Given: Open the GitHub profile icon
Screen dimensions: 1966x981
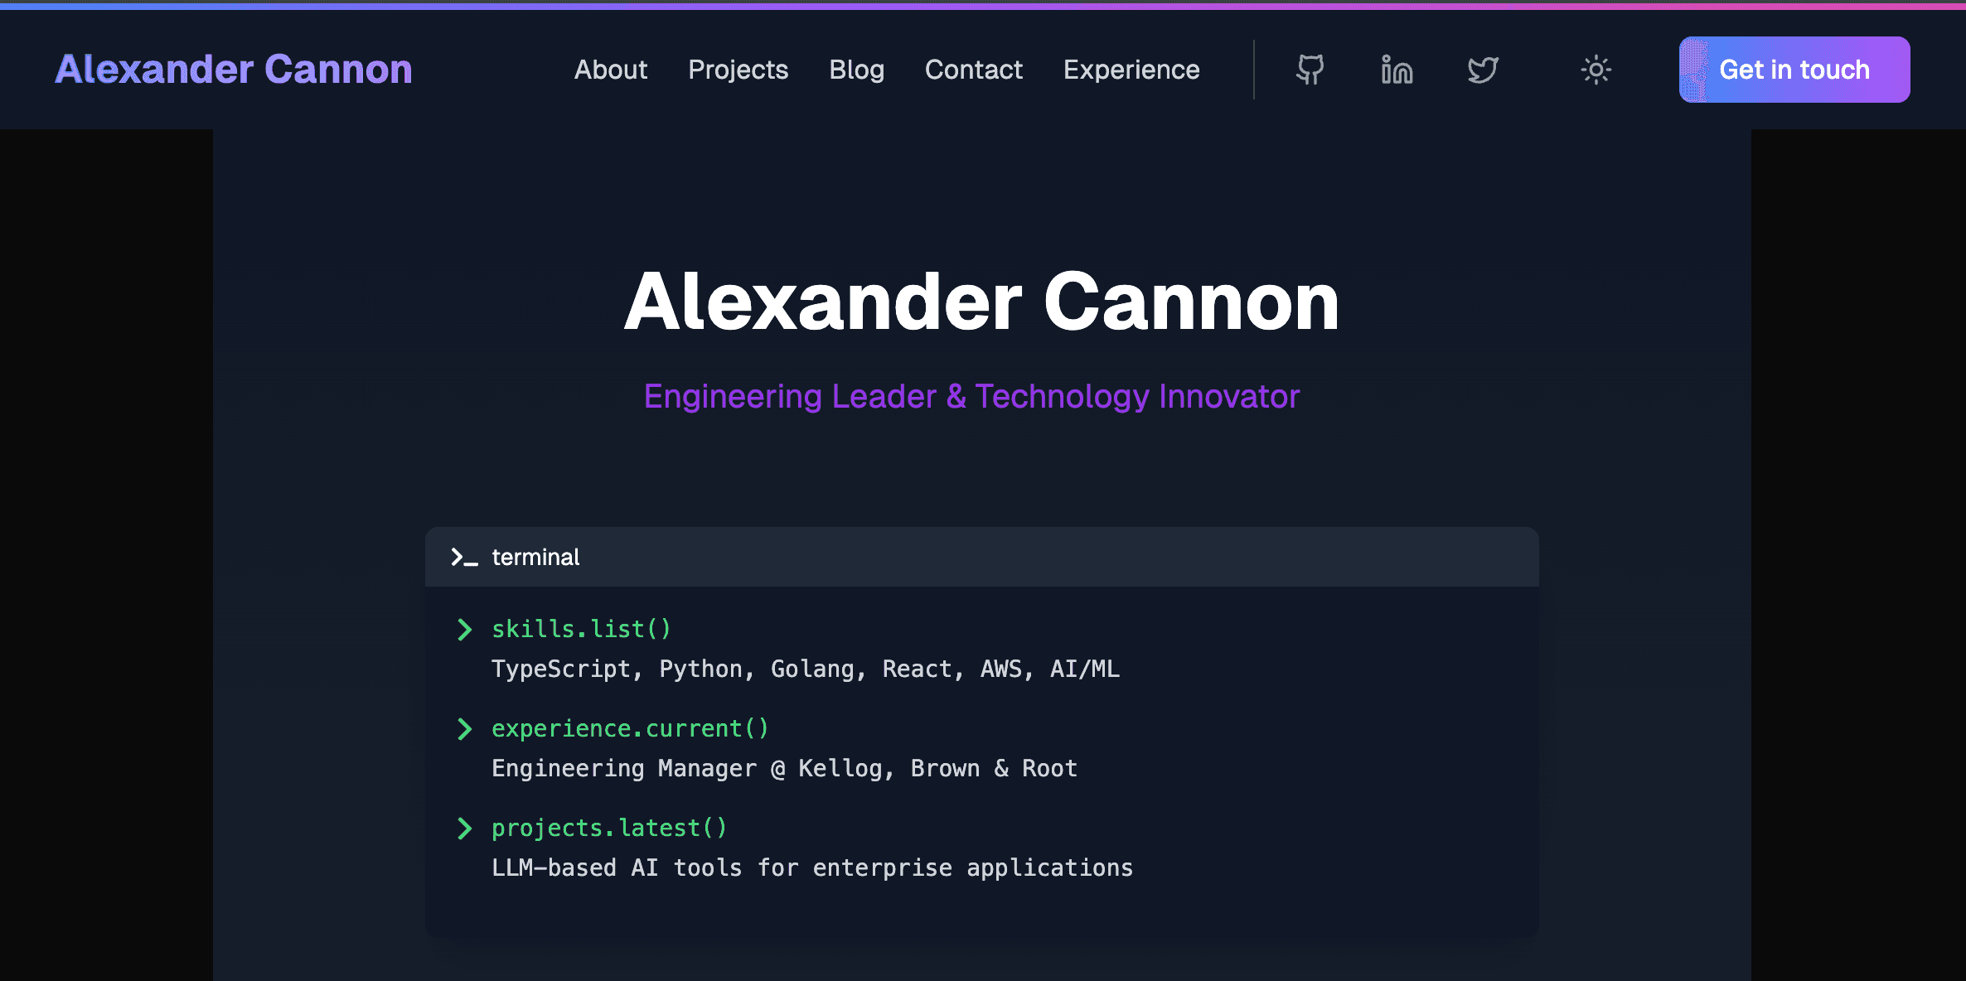Looking at the screenshot, I should coord(1310,70).
